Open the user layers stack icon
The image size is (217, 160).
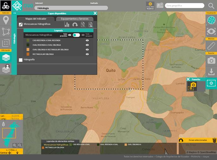6,69
